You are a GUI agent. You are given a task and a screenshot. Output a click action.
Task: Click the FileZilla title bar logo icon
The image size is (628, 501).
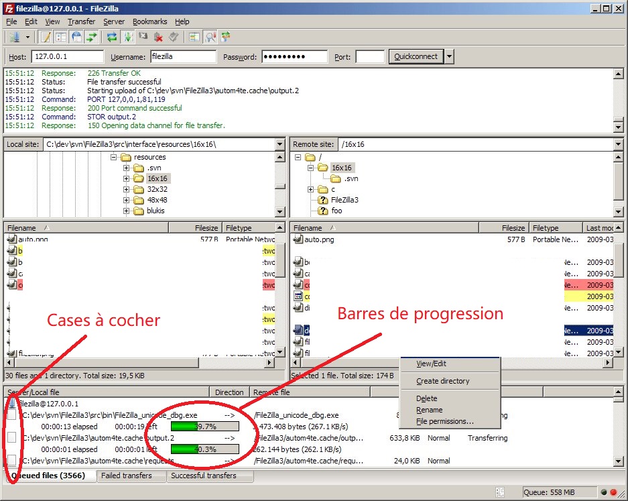[x=9, y=9]
